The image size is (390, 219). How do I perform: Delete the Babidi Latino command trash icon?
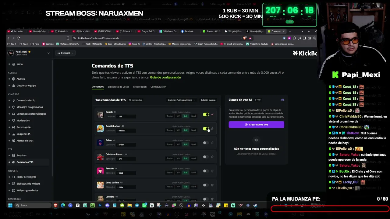click(212, 129)
